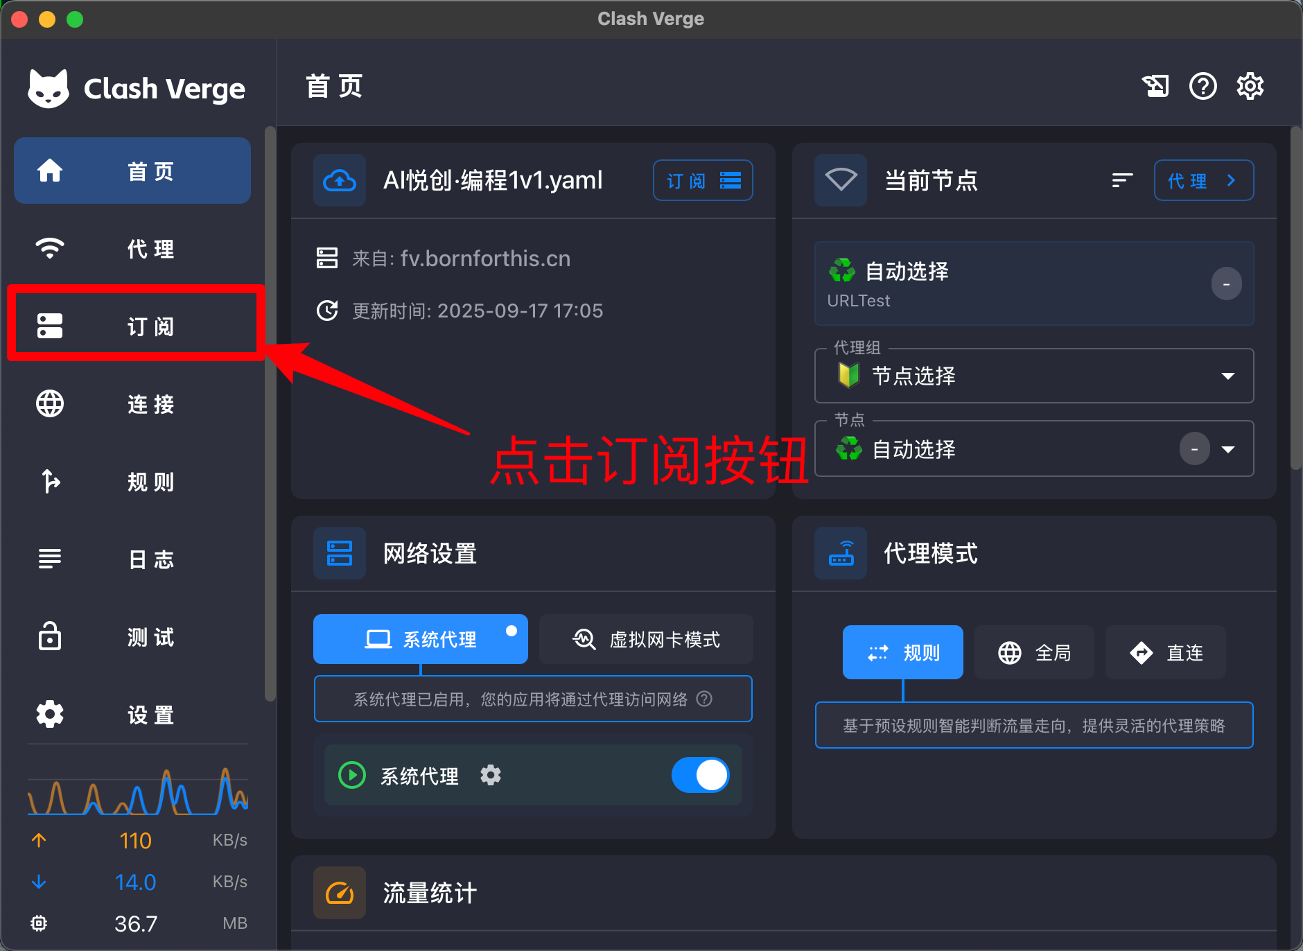
Task: Toggle the 系统代理 switch off
Action: [x=700, y=775]
